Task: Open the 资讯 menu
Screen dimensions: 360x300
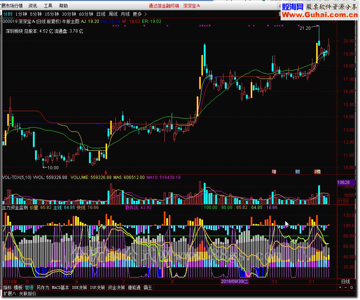Action: [x=33, y=6]
